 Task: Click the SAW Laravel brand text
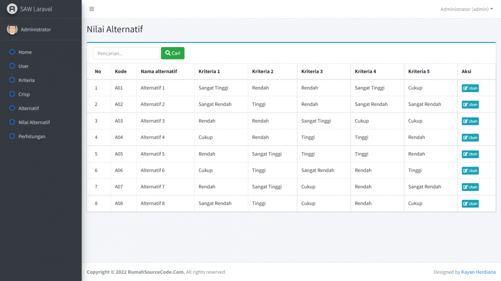coord(36,9)
